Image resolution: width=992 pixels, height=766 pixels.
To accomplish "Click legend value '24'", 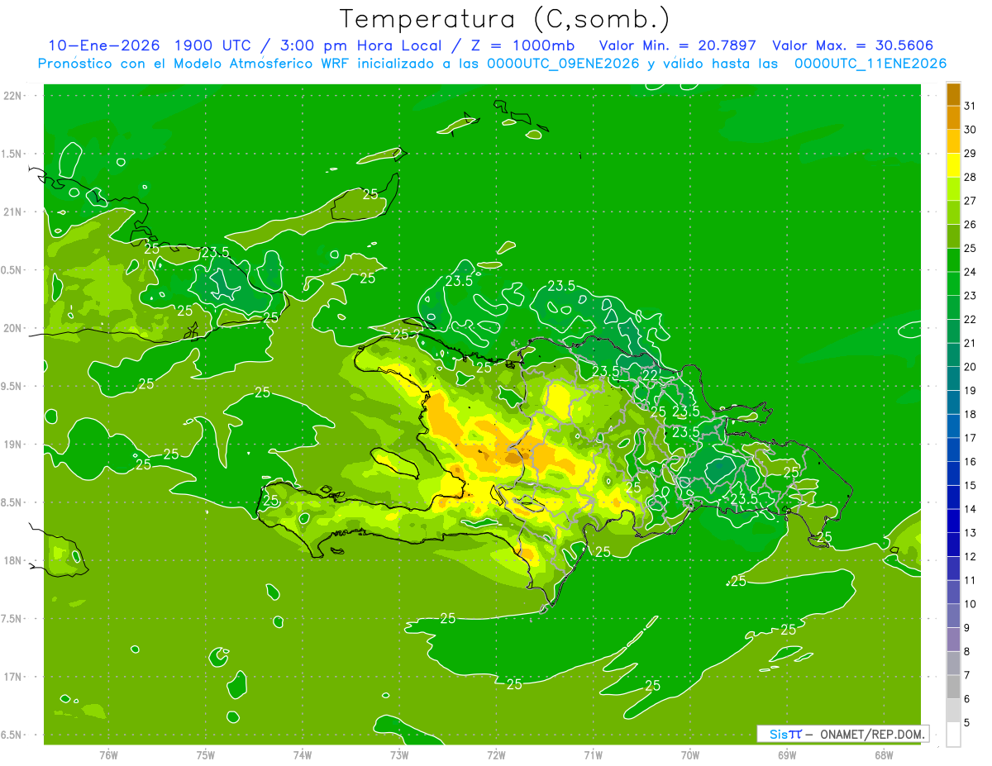I will (x=971, y=271).
